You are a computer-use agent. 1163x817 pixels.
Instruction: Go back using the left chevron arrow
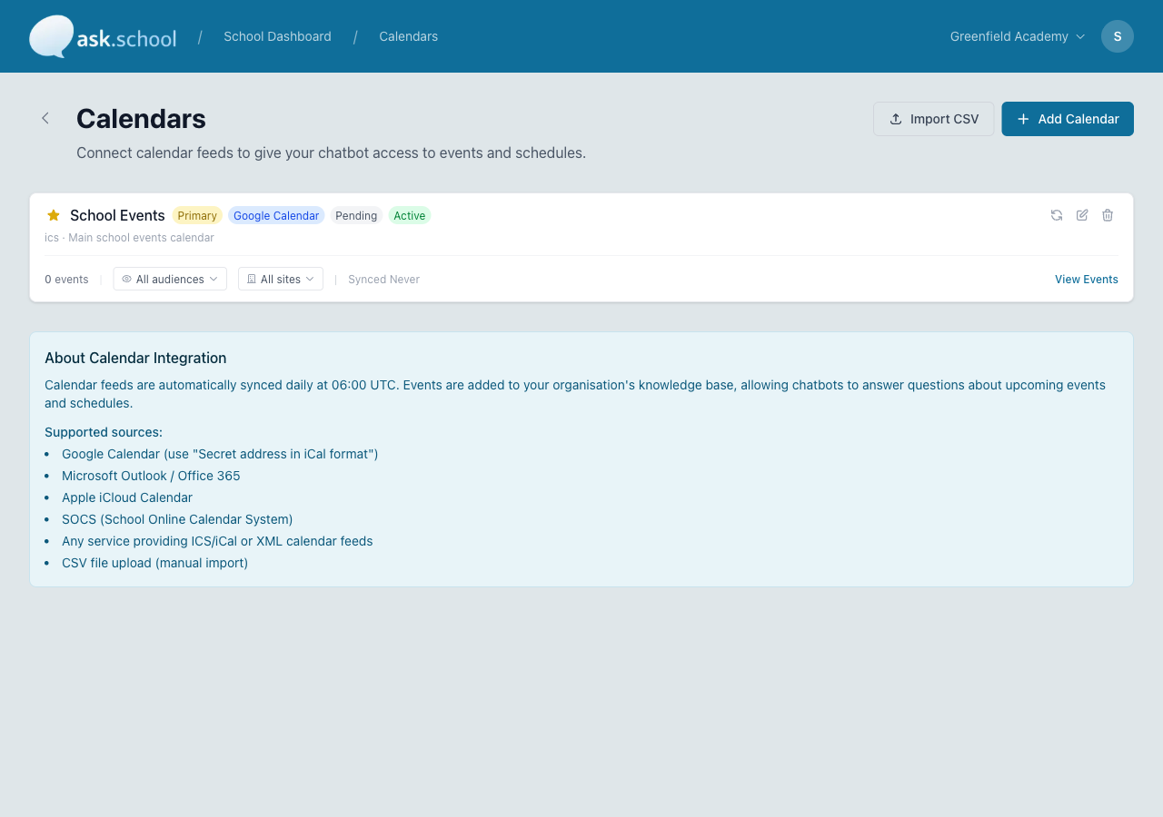(x=45, y=118)
